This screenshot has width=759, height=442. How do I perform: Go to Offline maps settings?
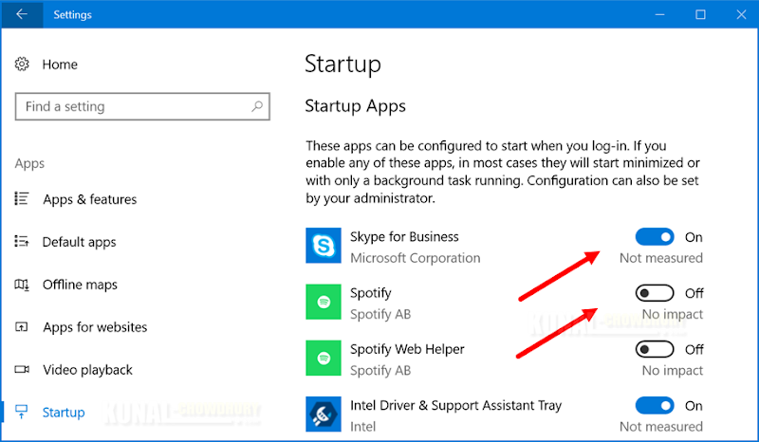[x=80, y=285]
